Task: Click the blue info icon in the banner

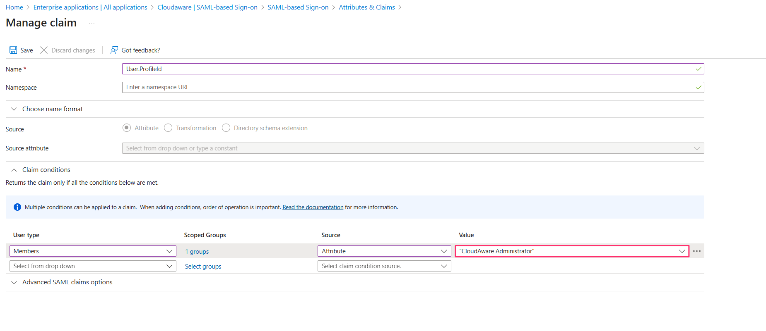Action: pos(17,207)
